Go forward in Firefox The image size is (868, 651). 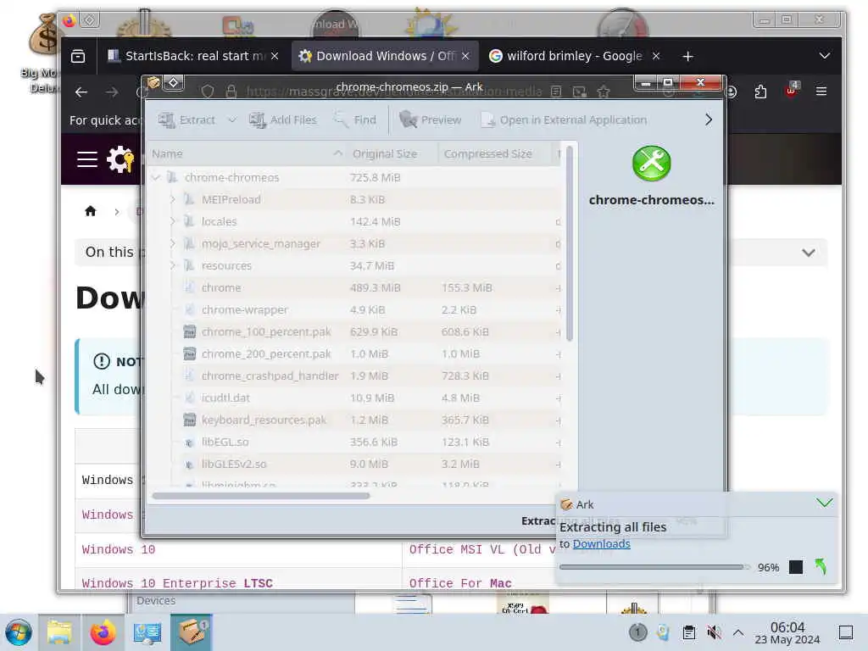[x=112, y=92]
